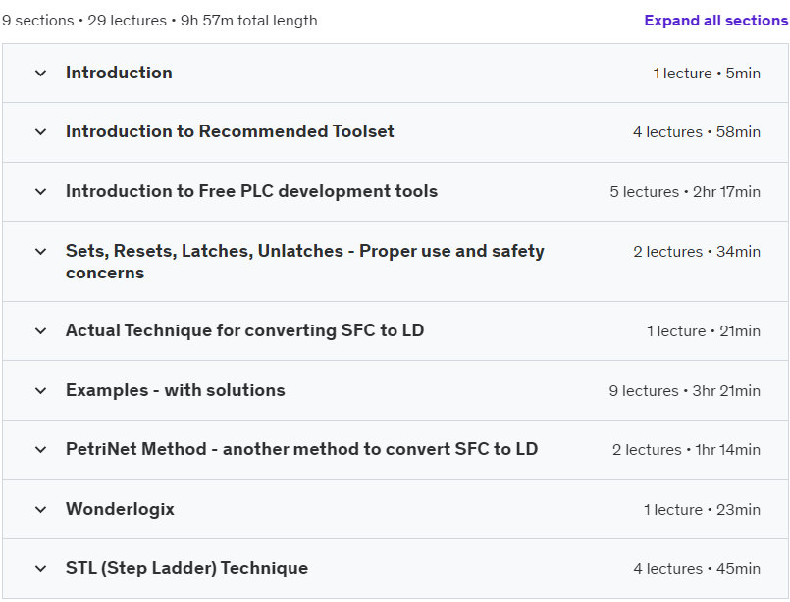Click chevron beside Sets, Resets, Latches, Unlatches
This screenshot has width=790, height=602.
40,252
